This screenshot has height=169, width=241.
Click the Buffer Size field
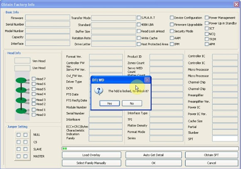click(114, 32)
